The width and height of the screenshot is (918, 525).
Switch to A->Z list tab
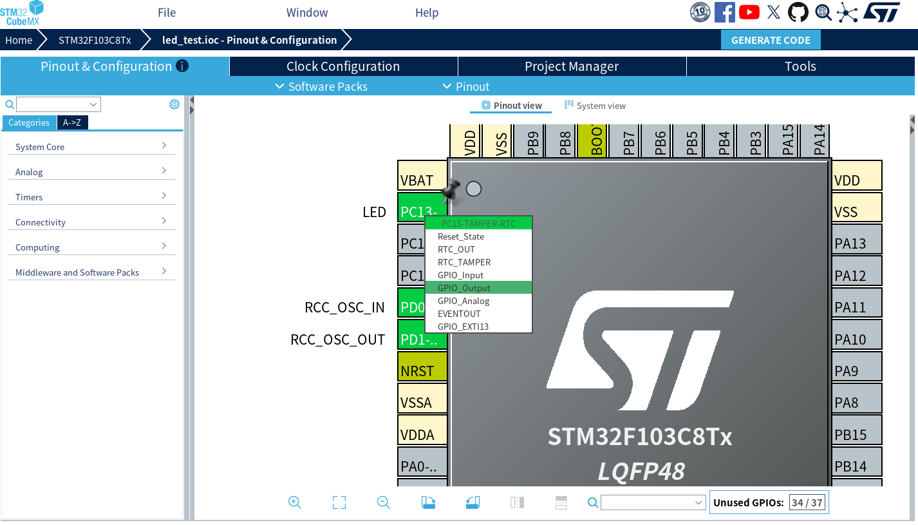click(x=72, y=122)
